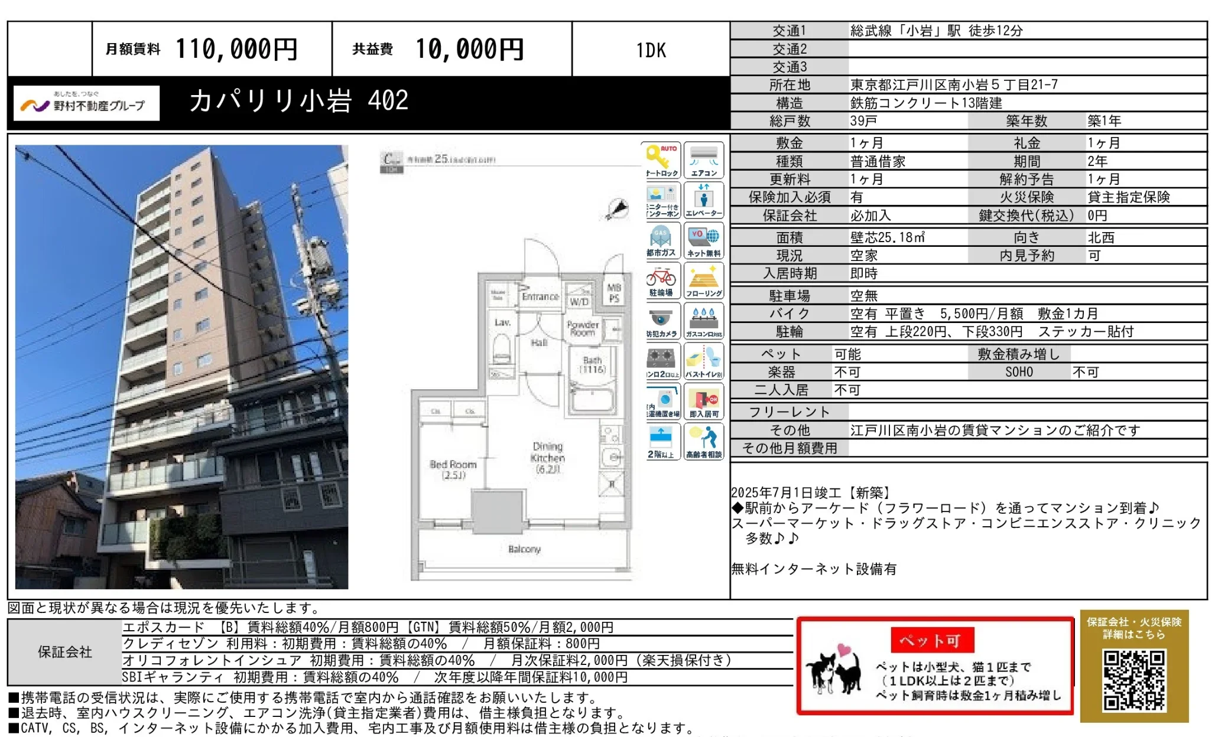The height and width of the screenshot is (737, 1215).
Task: Click the city gas (都市ガス) icon
Action: click(x=661, y=240)
